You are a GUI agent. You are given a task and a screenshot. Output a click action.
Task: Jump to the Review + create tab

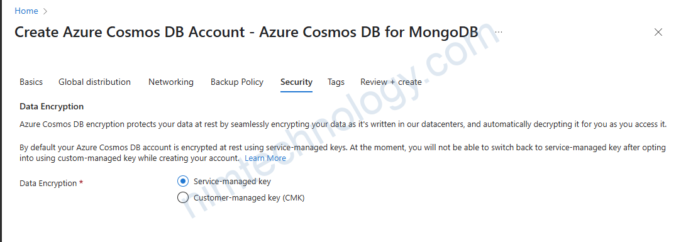pyautogui.click(x=391, y=82)
